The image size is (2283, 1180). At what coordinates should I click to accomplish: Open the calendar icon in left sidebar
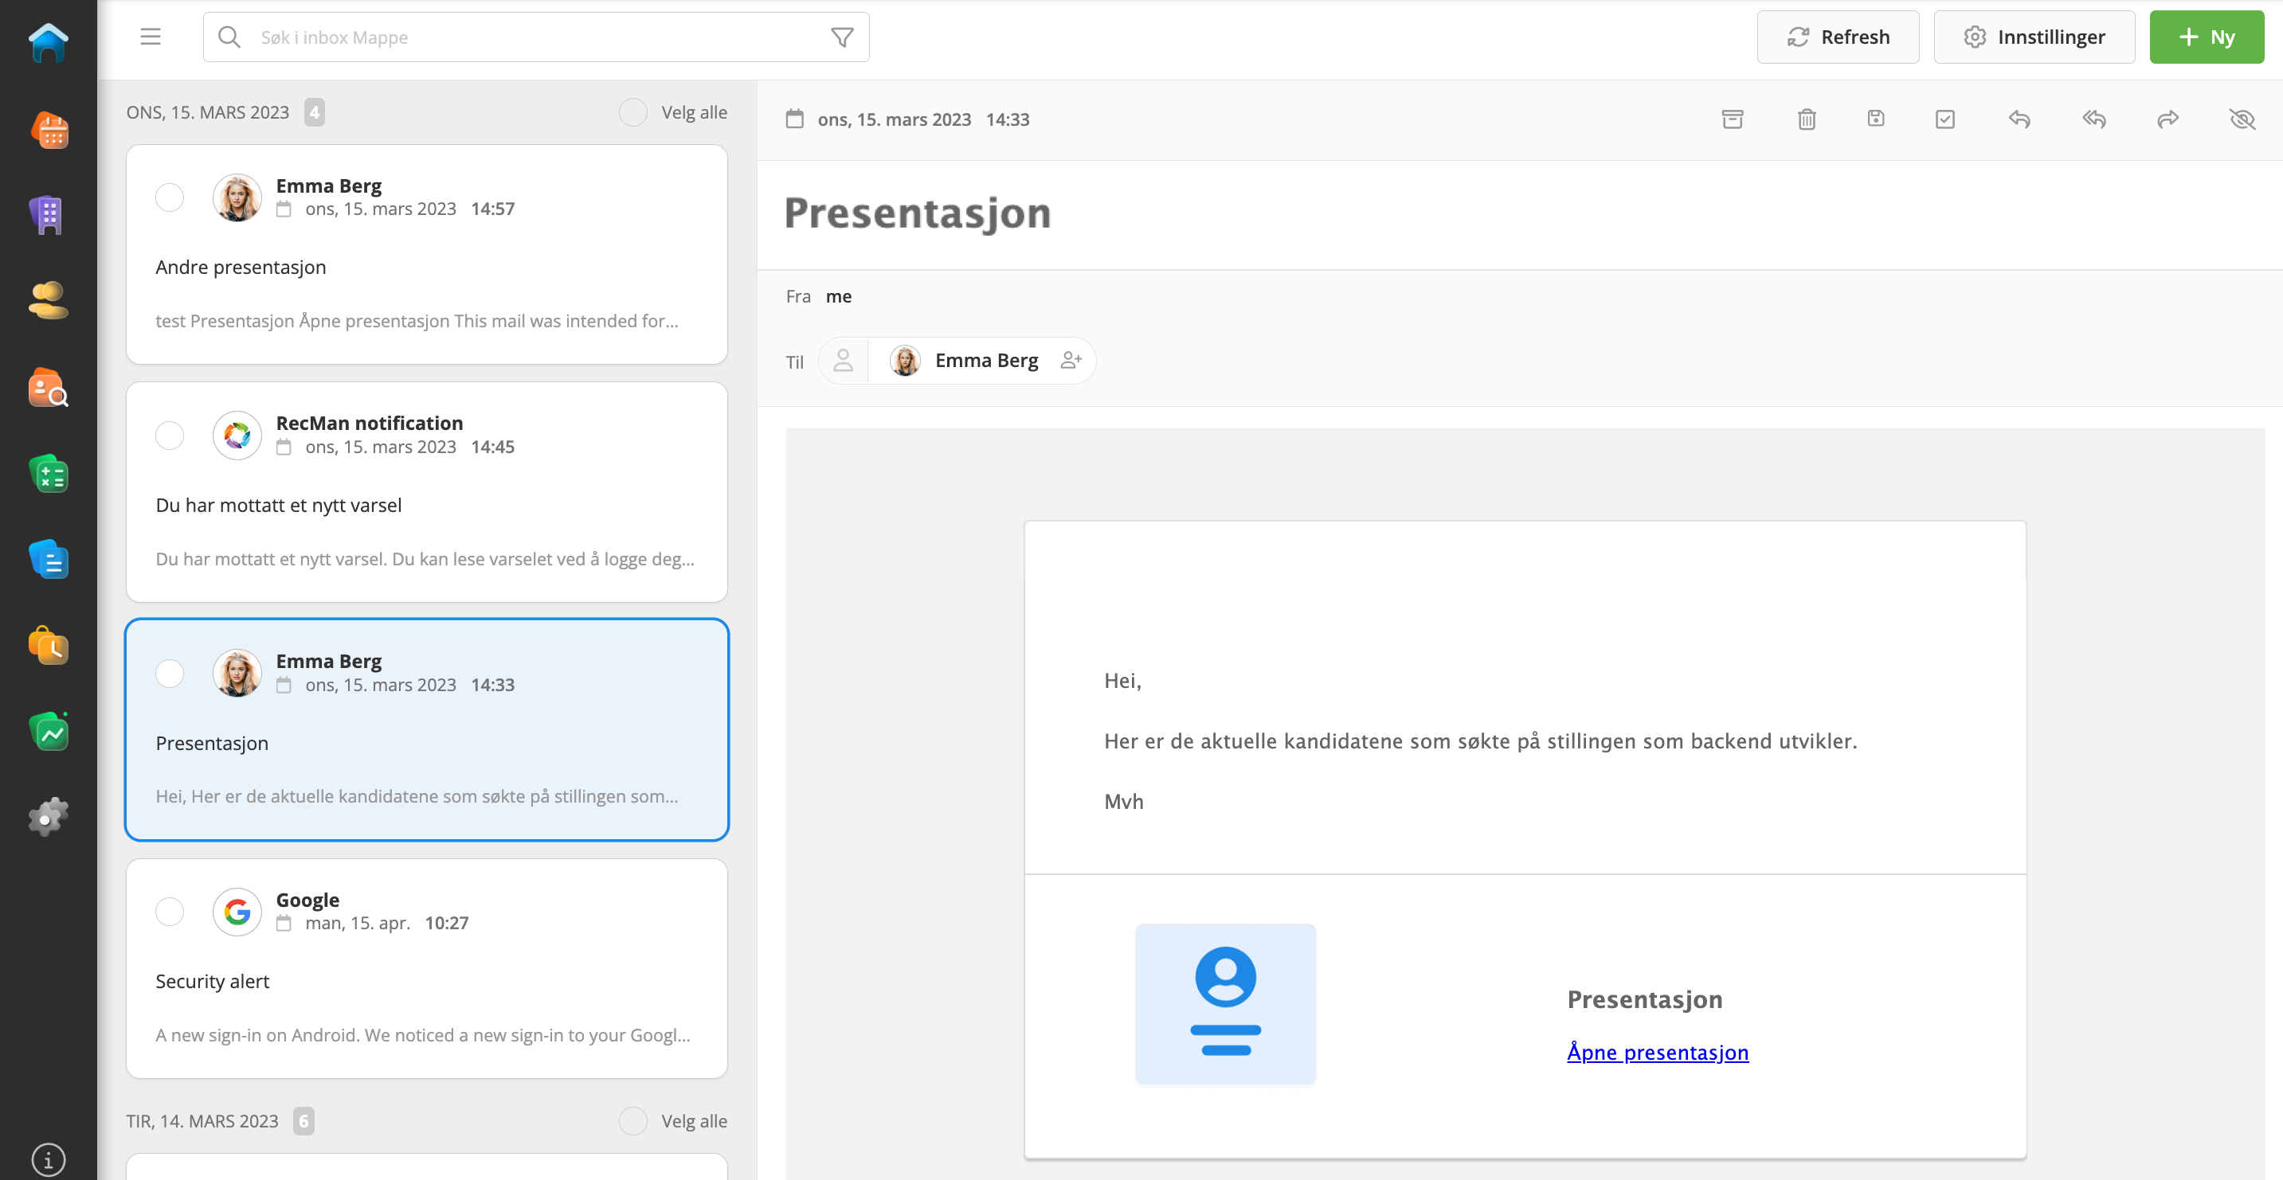(x=49, y=131)
